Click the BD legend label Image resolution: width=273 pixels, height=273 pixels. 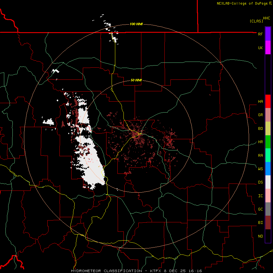(260, 129)
